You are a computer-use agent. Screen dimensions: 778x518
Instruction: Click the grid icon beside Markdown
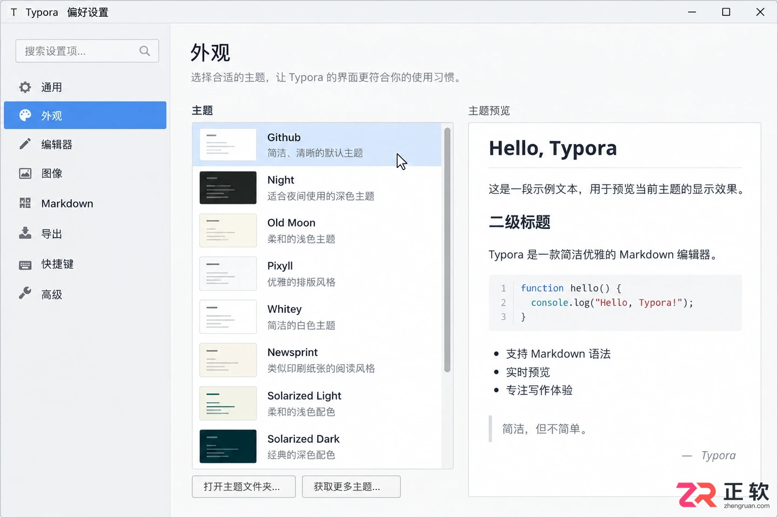[x=25, y=203]
